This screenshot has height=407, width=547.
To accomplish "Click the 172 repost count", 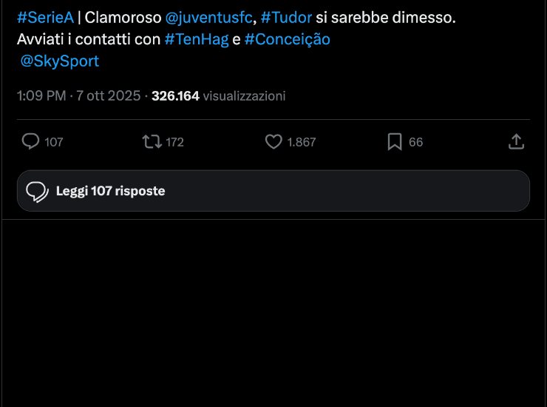I will pyautogui.click(x=174, y=142).
